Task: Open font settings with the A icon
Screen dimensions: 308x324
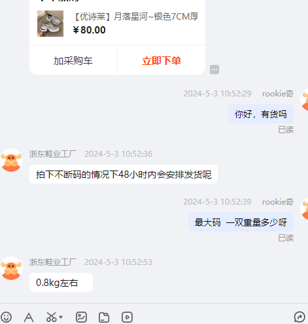Action: pyautogui.click(x=29, y=317)
